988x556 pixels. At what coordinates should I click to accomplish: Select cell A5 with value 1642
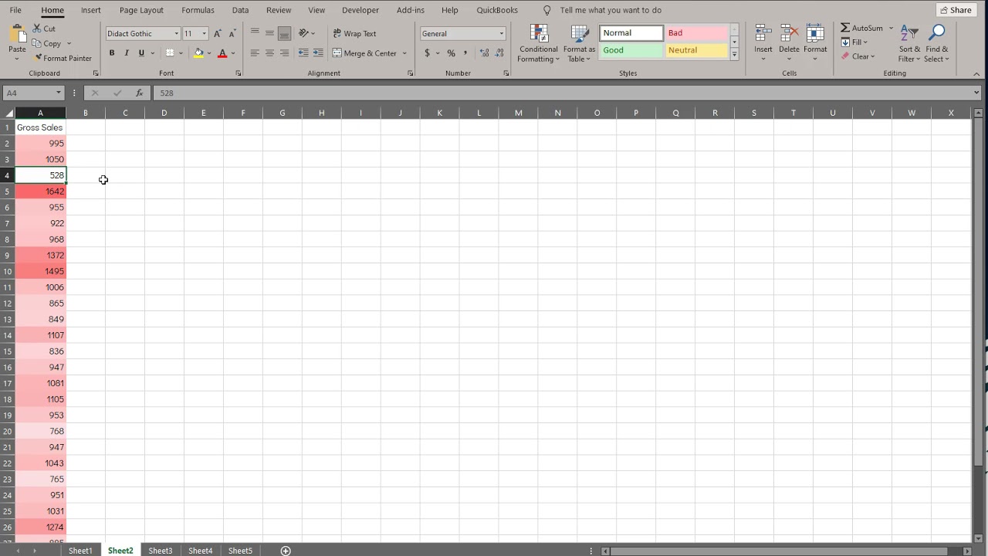[x=40, y=192]
